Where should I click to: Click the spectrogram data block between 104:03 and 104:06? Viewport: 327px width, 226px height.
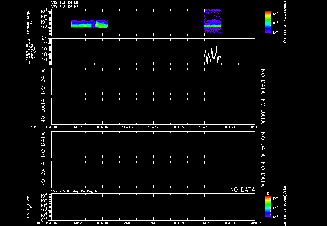(89, 24)
